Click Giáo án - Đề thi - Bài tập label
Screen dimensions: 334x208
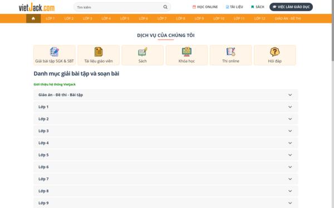61,95
